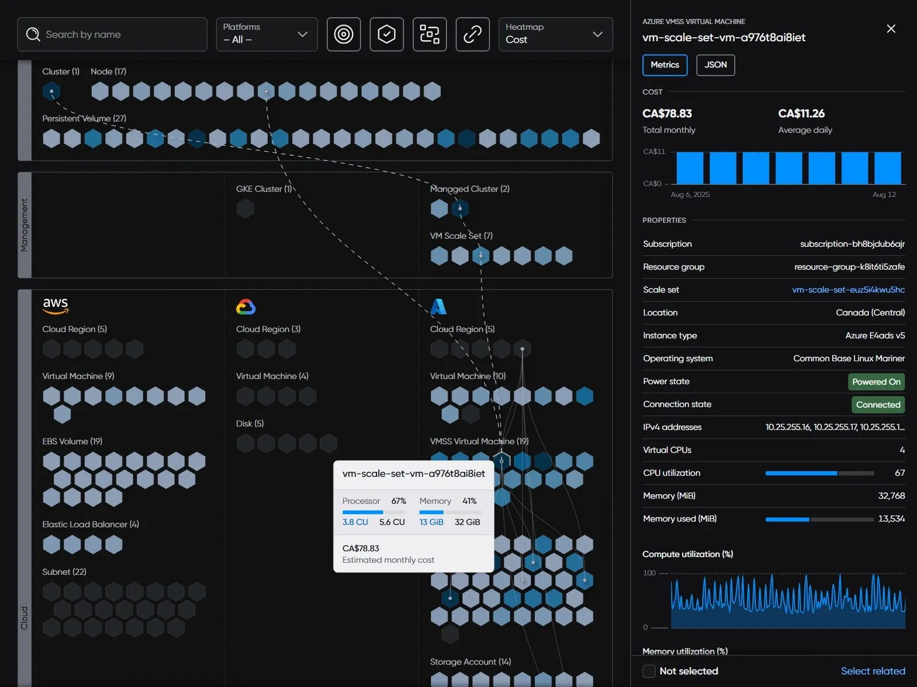Click the Compute utilization chart

[x=788, y=601]
